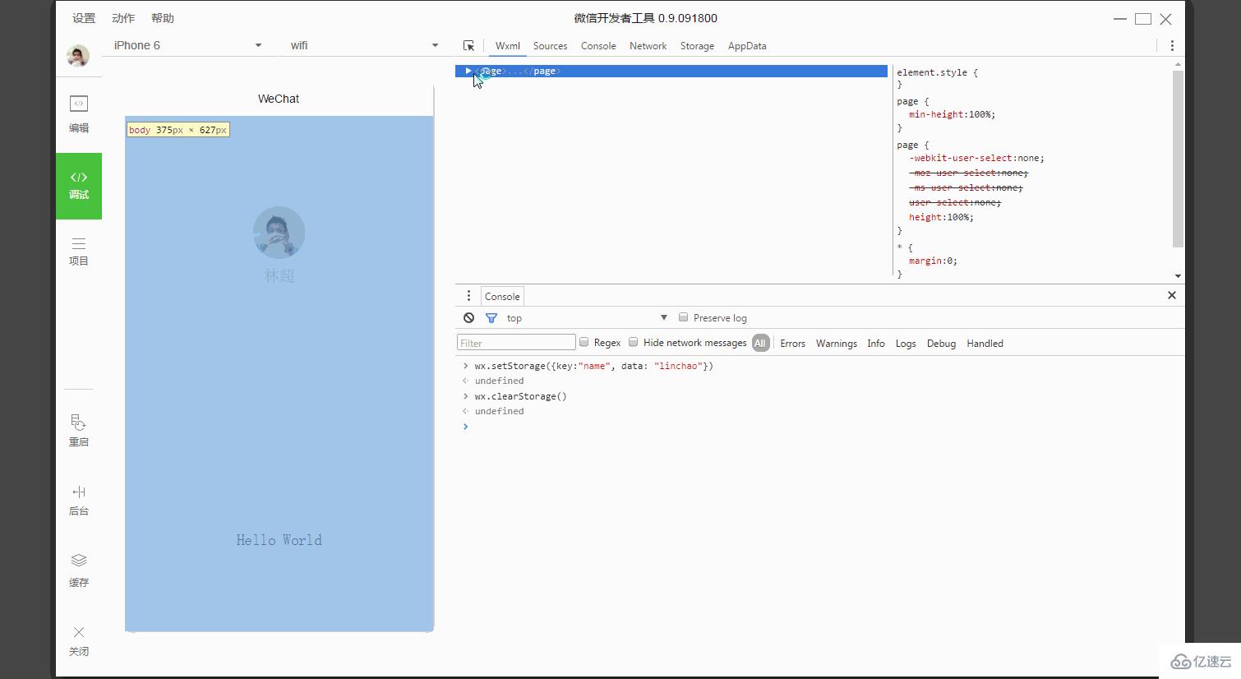Screen dimensions: 1241x679
Task: Filter console by Errors
Action: coord(792,344)
